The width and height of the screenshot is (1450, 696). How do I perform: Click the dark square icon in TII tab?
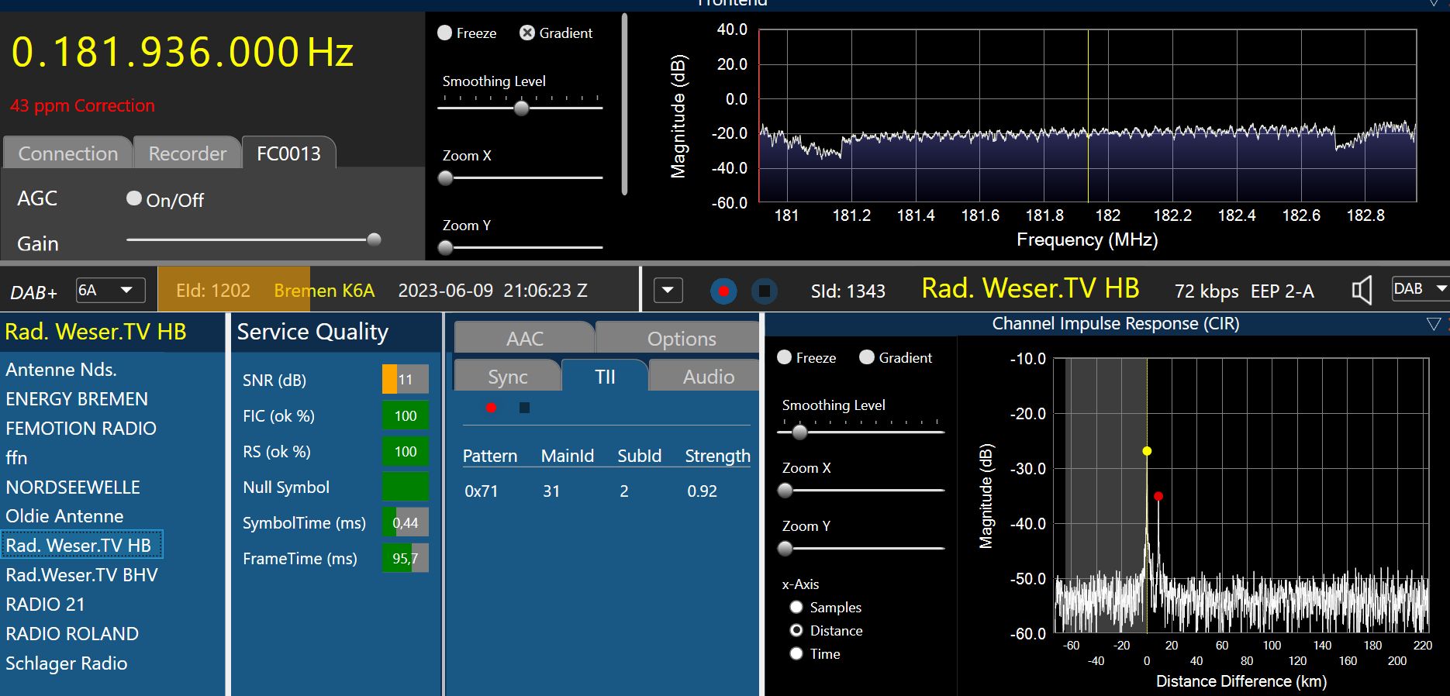(x=525, y=408)
